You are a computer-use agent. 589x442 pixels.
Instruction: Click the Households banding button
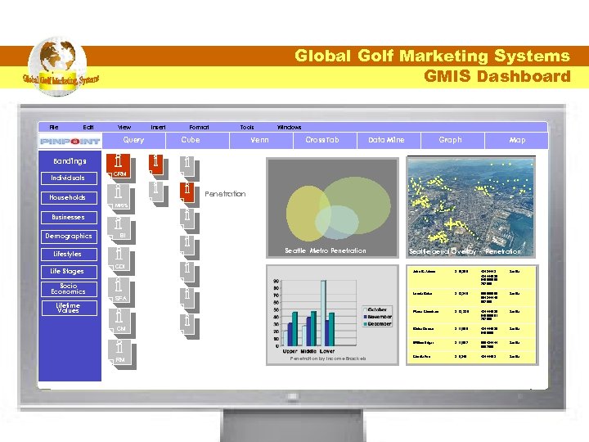(69, 198)
